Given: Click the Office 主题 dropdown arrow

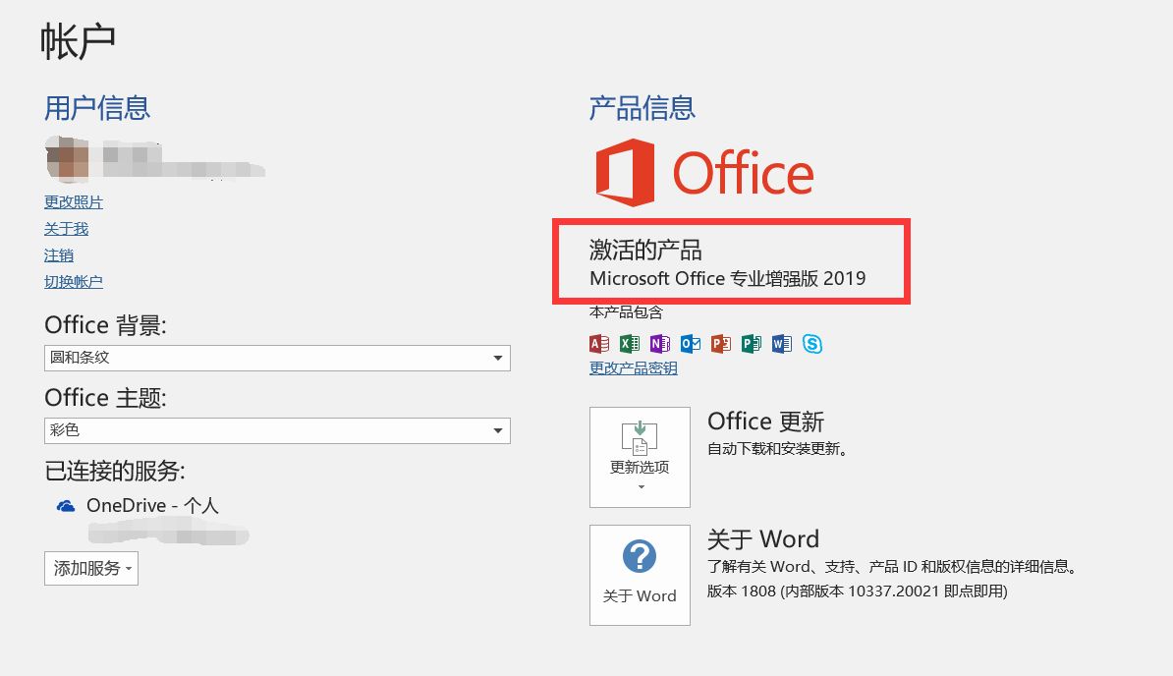Looking at the screenshot, I should click(x=497, y=430).
